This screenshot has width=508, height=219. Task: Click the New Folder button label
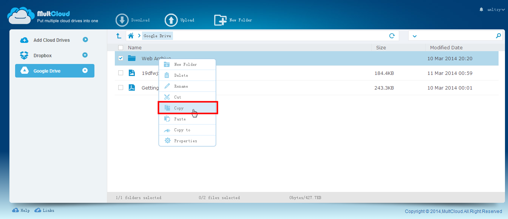click(x=241, y=20)
